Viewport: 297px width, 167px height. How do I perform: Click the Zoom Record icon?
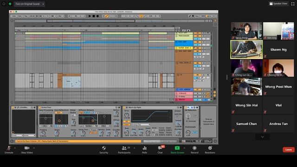(194, 148)
